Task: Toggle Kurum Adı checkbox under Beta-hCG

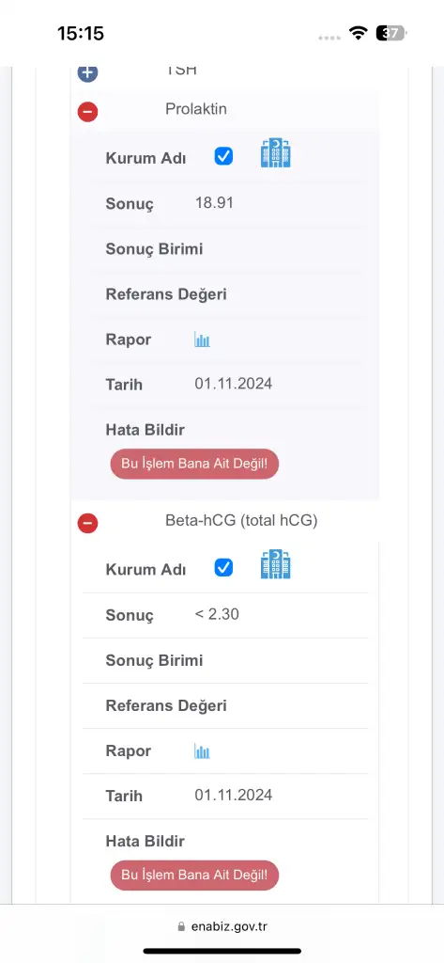Action: click(x=223, y=567)
